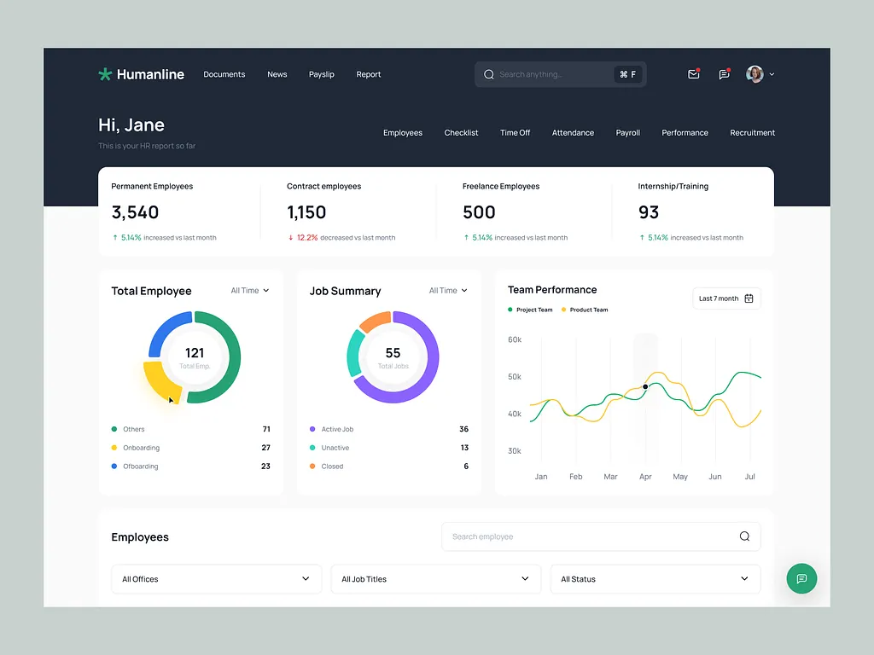
Task: Open Total Employee All Time dropdown
Action: pos(249,291)
